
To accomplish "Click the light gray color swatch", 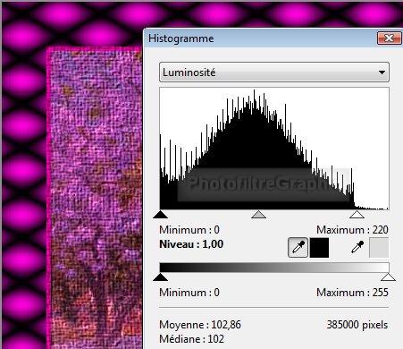I will [x=379, y=248].
